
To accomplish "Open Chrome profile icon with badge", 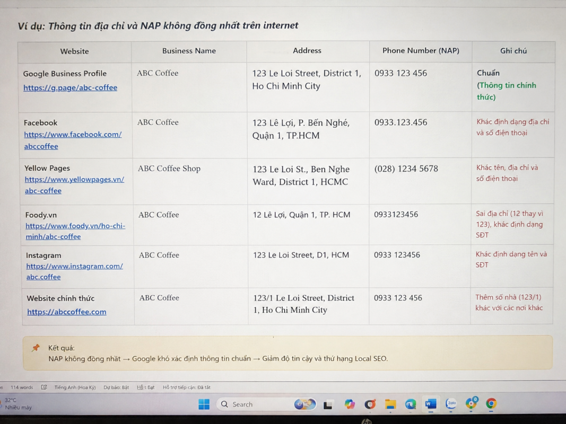I will click(x=472, y=403).
